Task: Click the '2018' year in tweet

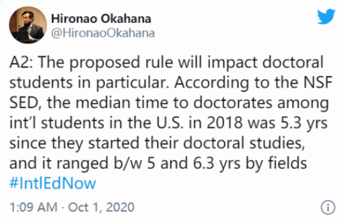Action: (225, 123)
